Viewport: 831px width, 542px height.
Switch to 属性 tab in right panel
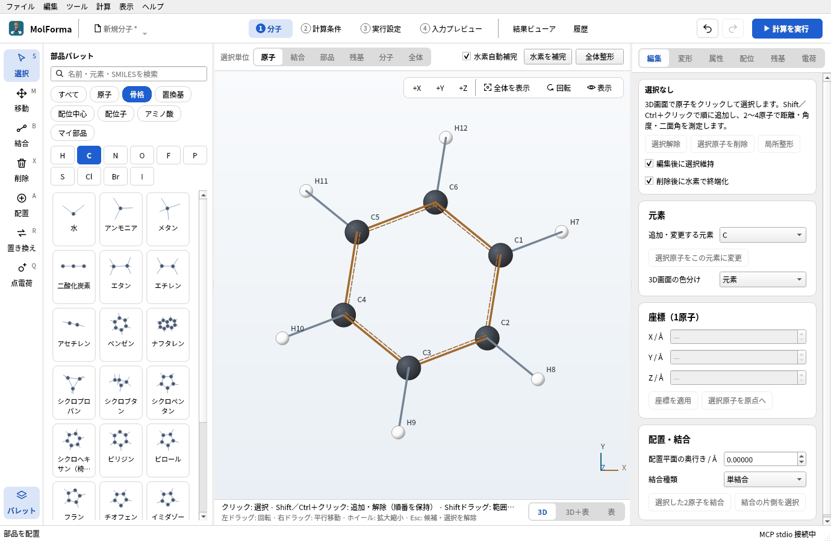[716, 58]
